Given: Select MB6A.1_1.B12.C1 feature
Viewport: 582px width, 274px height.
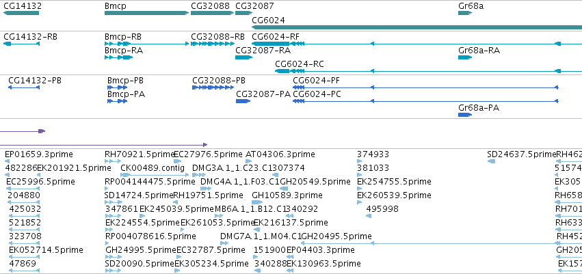Looking at the screenshot, I should point(220,216).
